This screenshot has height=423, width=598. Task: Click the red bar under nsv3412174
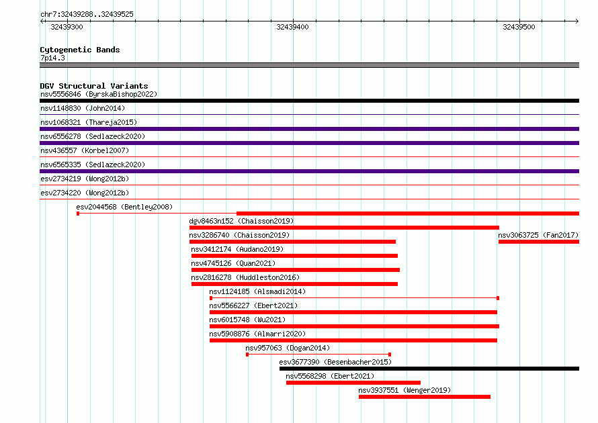coord(294,256)
